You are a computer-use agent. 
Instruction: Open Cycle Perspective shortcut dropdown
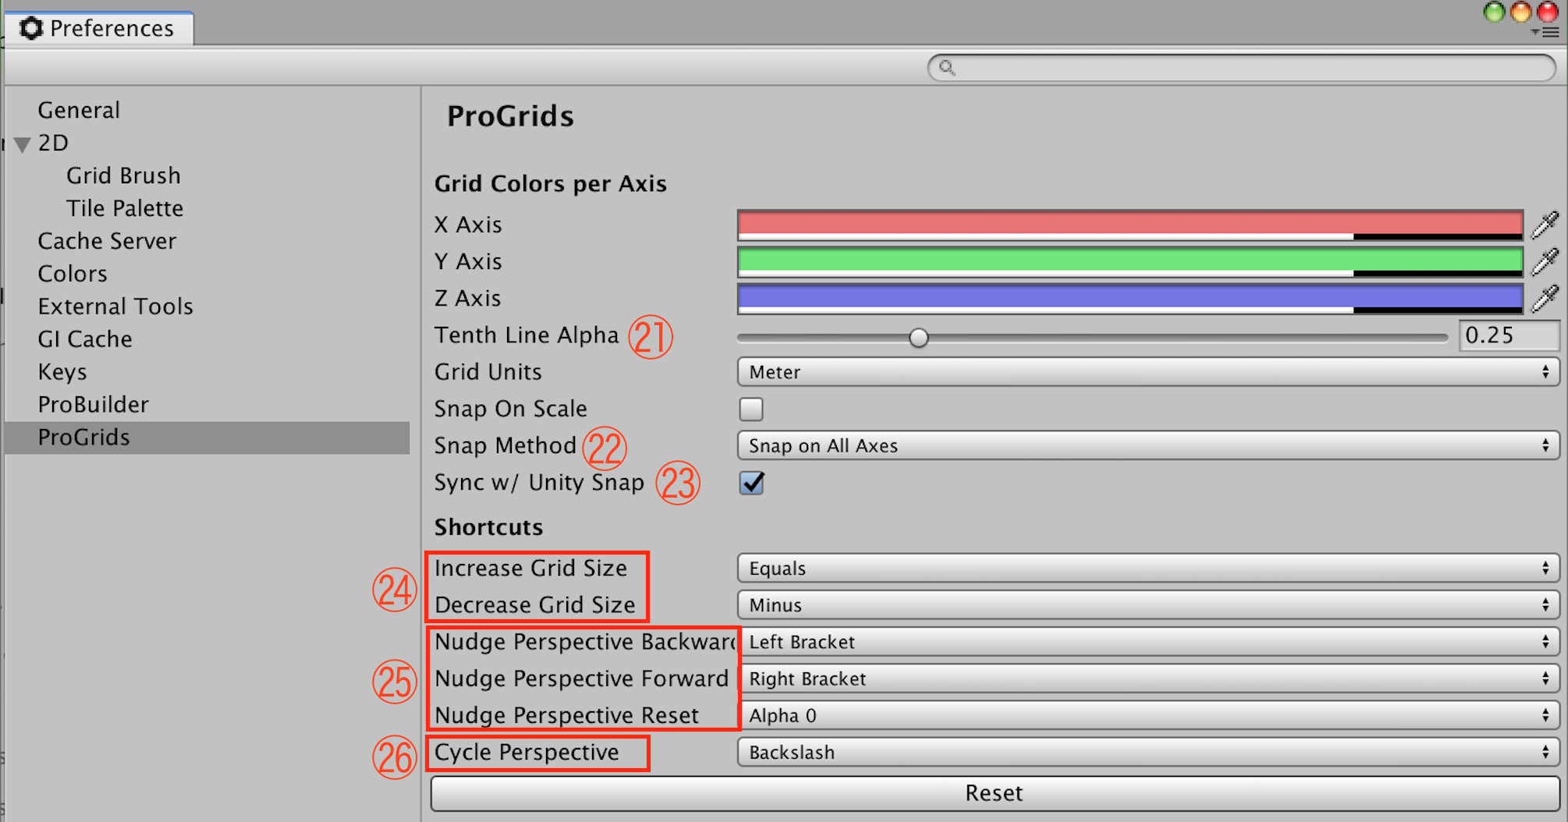point(1148,753)
